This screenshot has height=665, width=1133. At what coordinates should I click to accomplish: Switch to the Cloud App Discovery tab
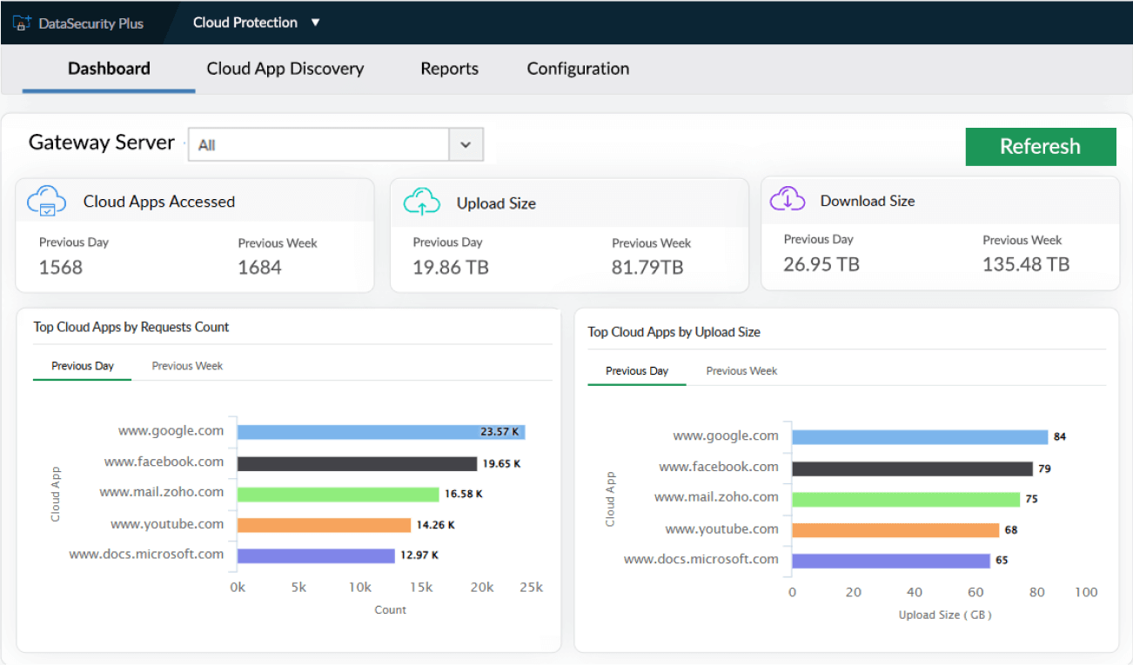pyautogui.click(x=285, y=69)
